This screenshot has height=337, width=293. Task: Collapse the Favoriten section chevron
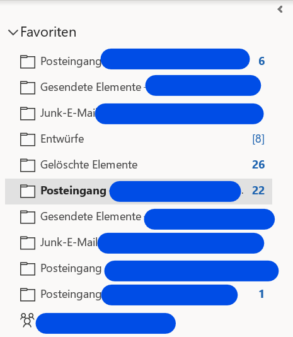click(13, 32)
